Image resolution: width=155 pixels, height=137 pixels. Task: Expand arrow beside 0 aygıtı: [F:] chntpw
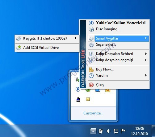[x=76, y=38]
